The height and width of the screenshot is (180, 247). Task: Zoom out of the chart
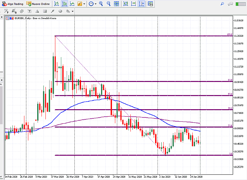coord(108,4)
